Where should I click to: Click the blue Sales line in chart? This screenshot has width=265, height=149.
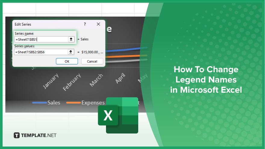pos(126,49)
